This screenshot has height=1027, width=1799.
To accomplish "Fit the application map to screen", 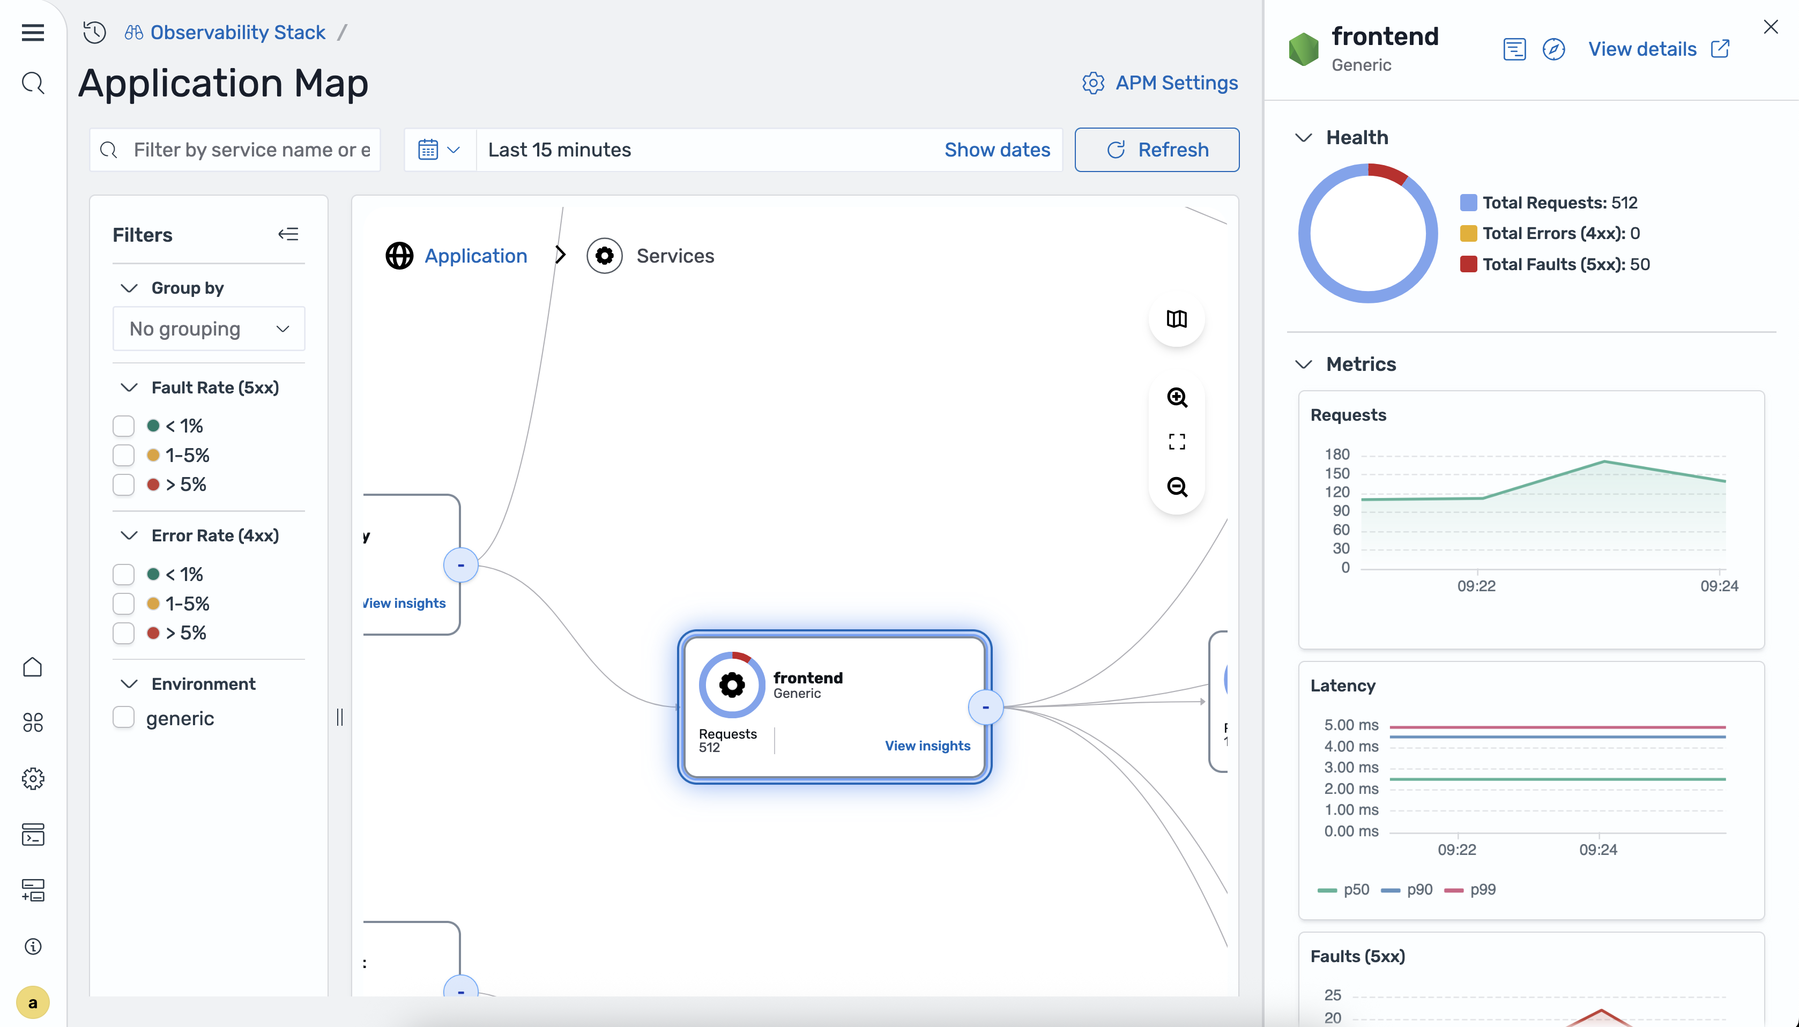I will coord(1176,441).
